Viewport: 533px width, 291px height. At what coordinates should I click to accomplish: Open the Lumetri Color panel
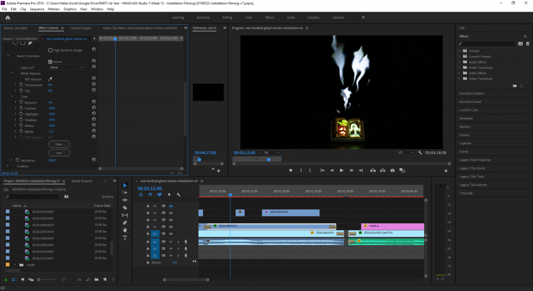469,110
